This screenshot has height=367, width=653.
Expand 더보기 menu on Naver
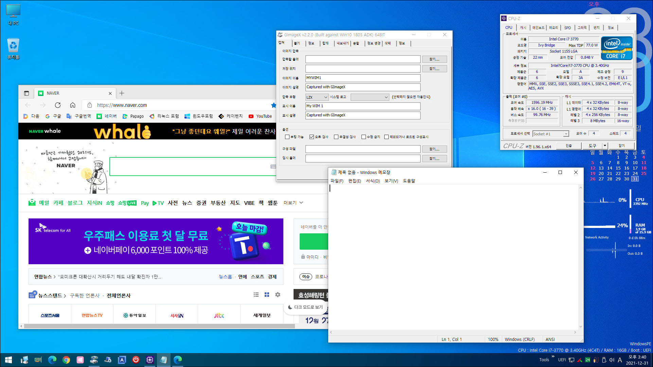(293, 202)
